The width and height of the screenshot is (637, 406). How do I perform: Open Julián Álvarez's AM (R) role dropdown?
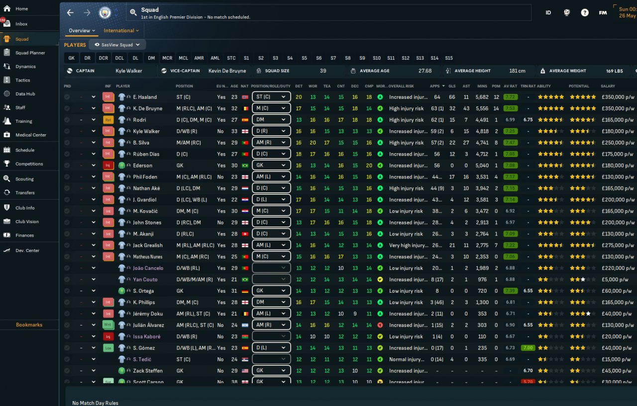pos(271,325)
